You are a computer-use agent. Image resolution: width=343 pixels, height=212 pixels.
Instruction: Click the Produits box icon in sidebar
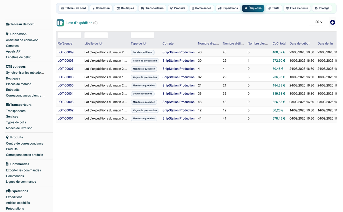(8, 137)
